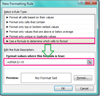
Task: Confirm the rule with OK
Action: [63, 88]
